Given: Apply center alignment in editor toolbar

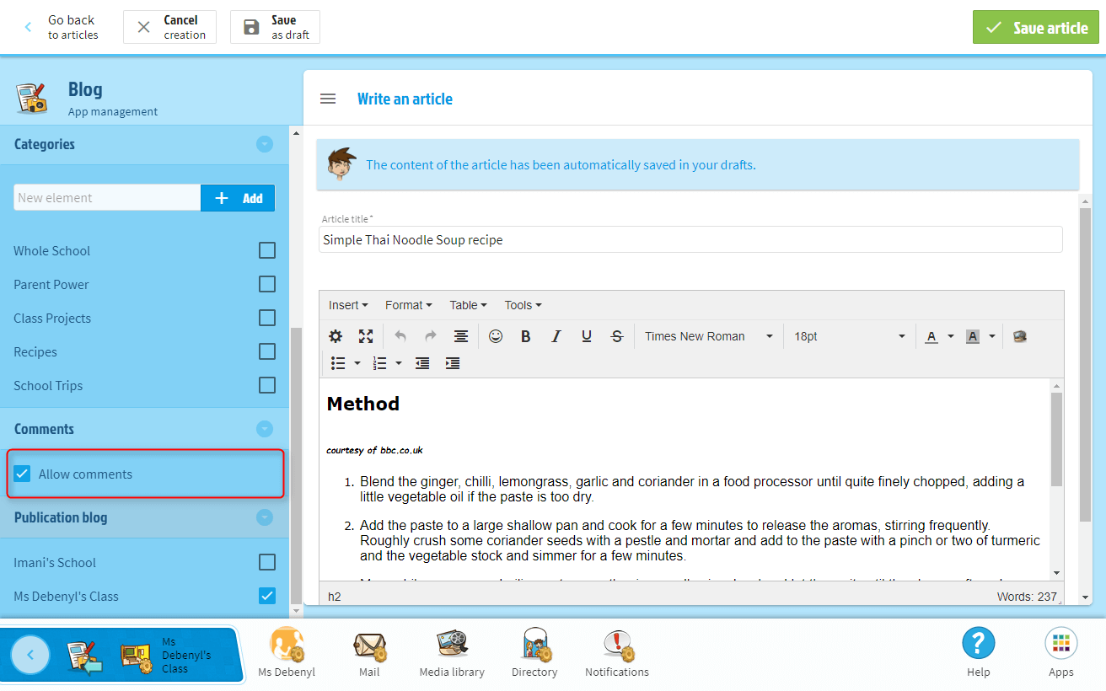Looking at the screenshot, I should tap(461, 336).
